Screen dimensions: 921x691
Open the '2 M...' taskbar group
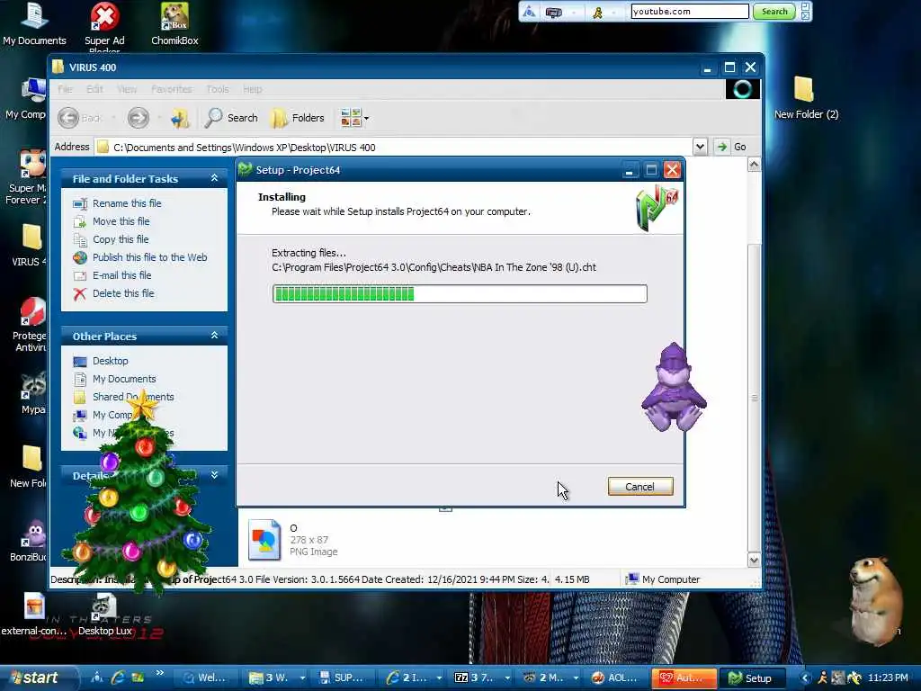point(549,678)
